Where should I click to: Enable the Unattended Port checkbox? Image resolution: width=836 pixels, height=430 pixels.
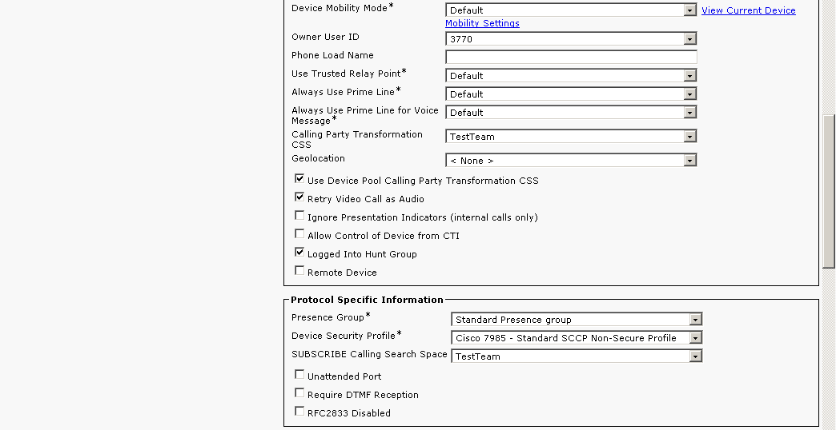click(299, 376)
